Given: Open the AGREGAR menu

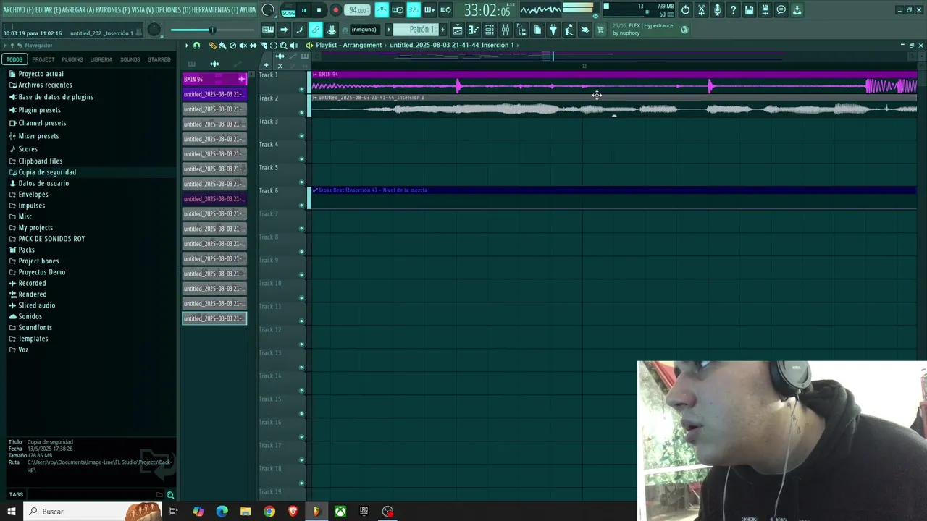Looking at the screenshot, I should 78,10.
